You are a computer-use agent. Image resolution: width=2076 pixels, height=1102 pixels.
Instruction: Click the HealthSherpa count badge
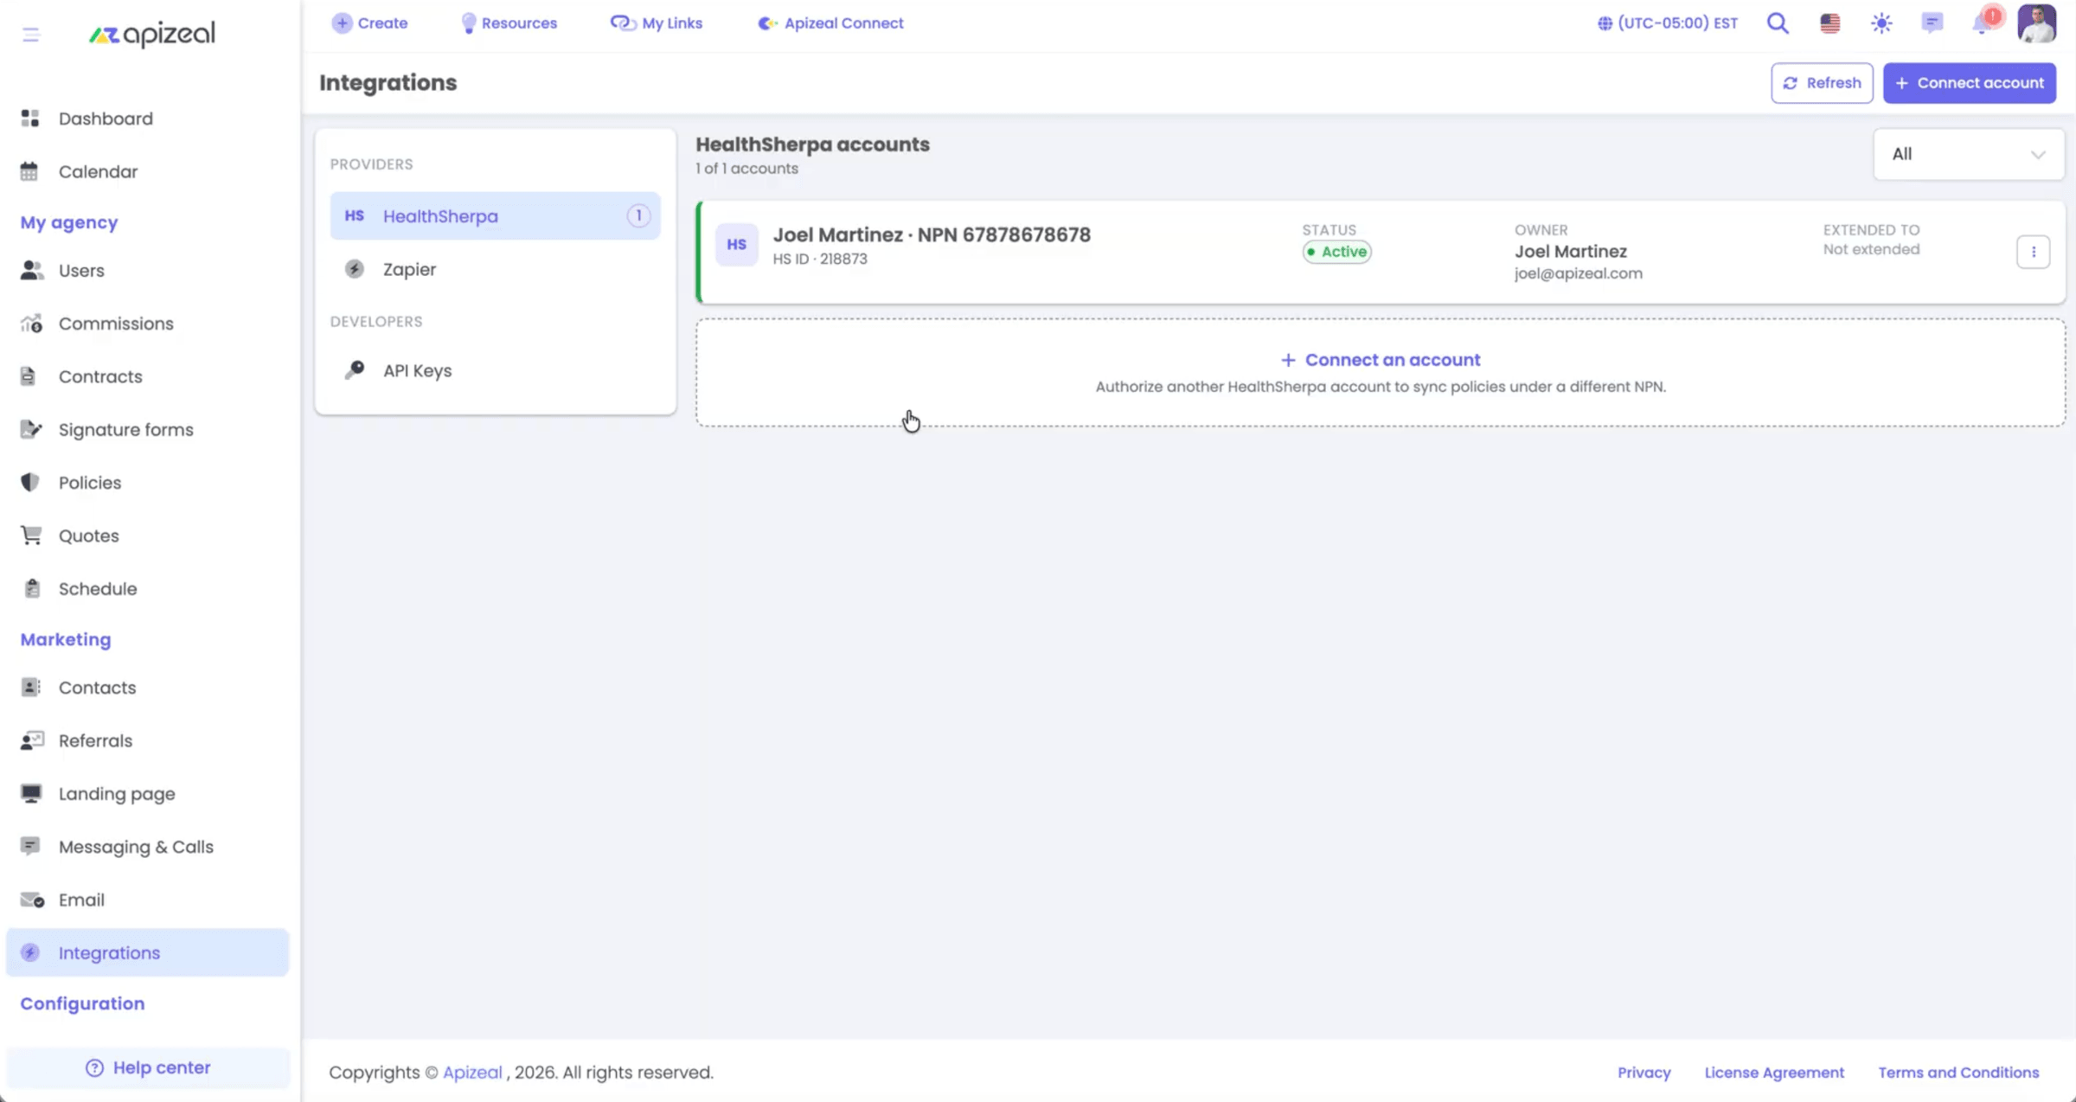638,215
